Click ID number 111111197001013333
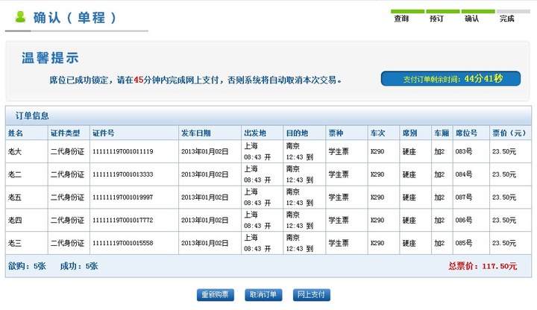Image resolution: width=537 pixels, height=310 pixels. pos(123,174)
